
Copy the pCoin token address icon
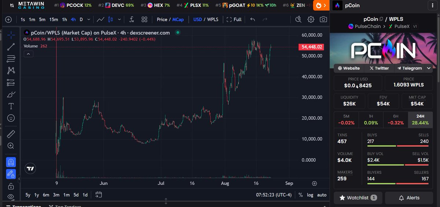[x=381, y=19]
